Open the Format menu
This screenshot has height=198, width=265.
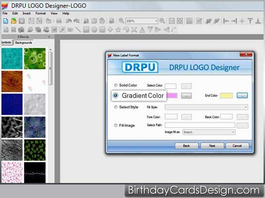(x=41, y=13)
